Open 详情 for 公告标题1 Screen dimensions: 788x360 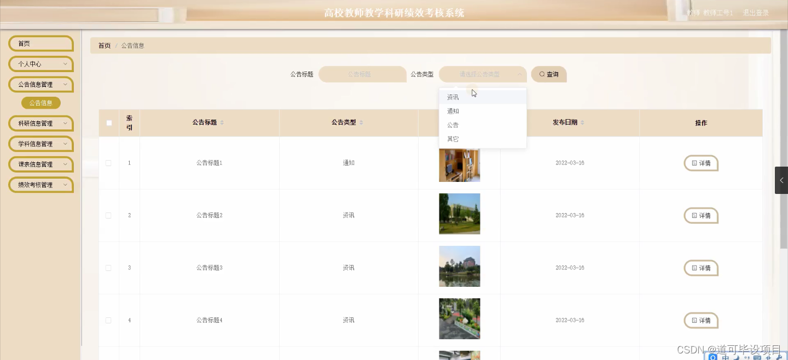click(x=701, y=163)
